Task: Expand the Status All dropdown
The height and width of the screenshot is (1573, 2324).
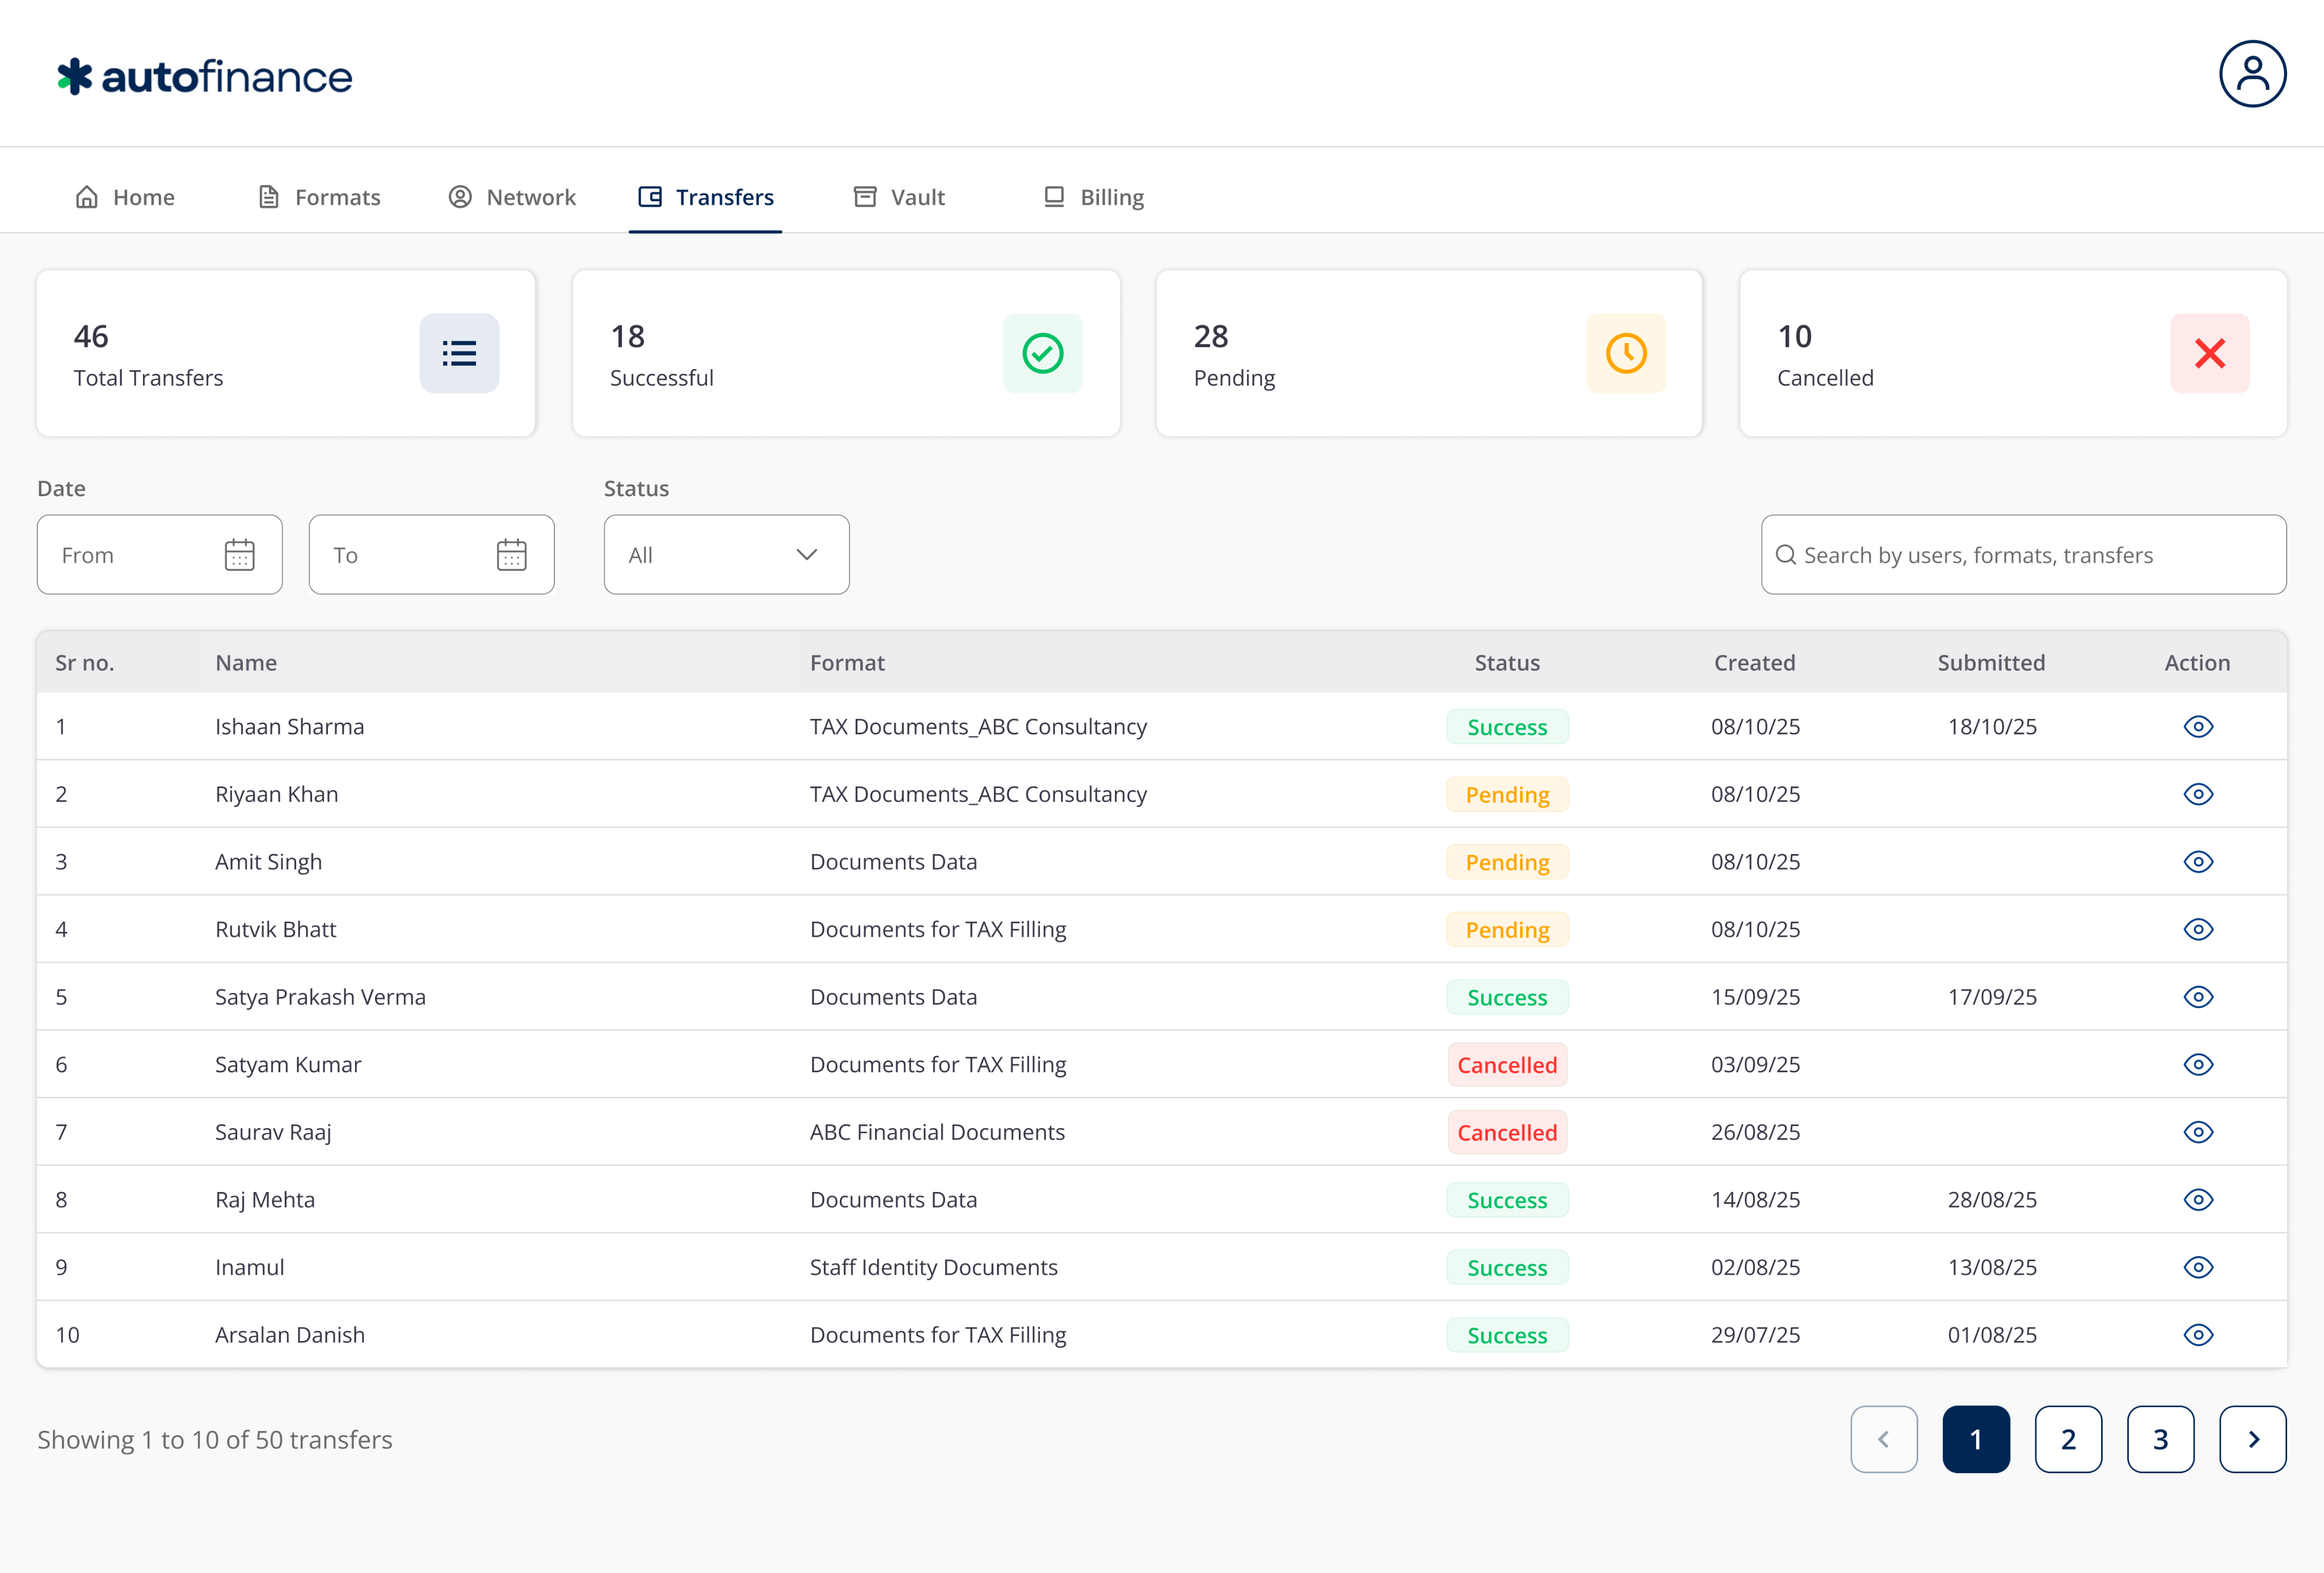Action: [x=726, y=555]
